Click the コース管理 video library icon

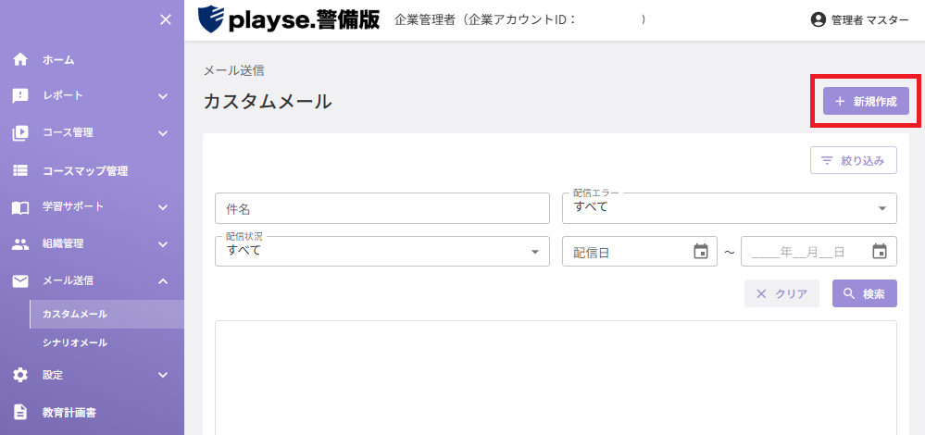[x=20, y=133]
